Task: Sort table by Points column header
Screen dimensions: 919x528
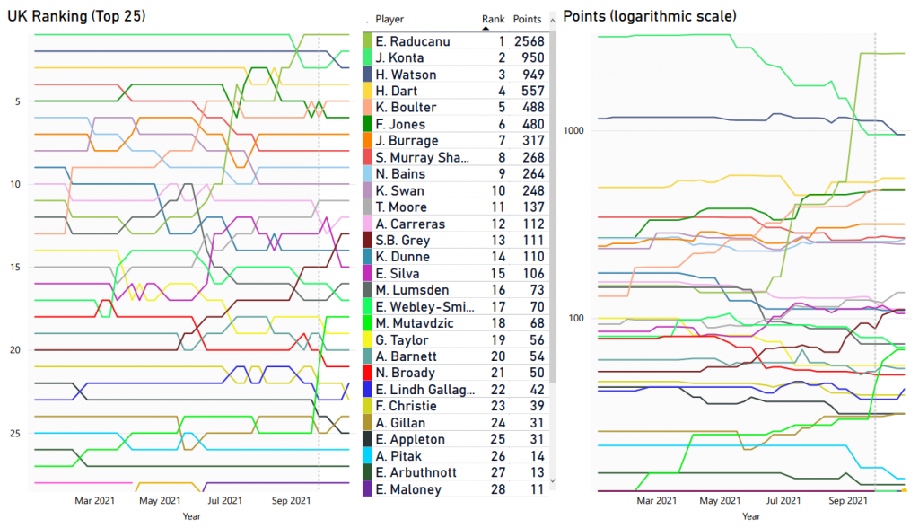Action: coord(526,19)
